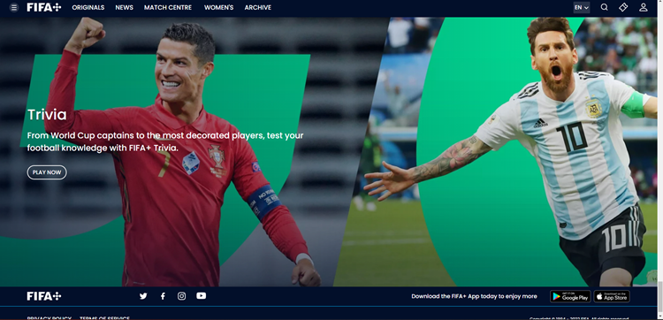
Task: Open Match Centre menu item
Action: (168, 8)
